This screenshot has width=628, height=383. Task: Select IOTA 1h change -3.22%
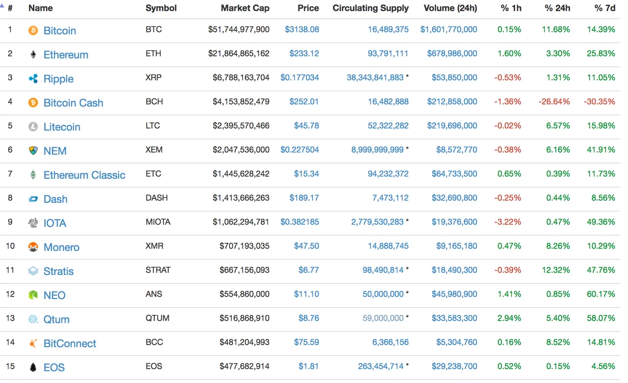pyautogui.click(x=507, y=222)
